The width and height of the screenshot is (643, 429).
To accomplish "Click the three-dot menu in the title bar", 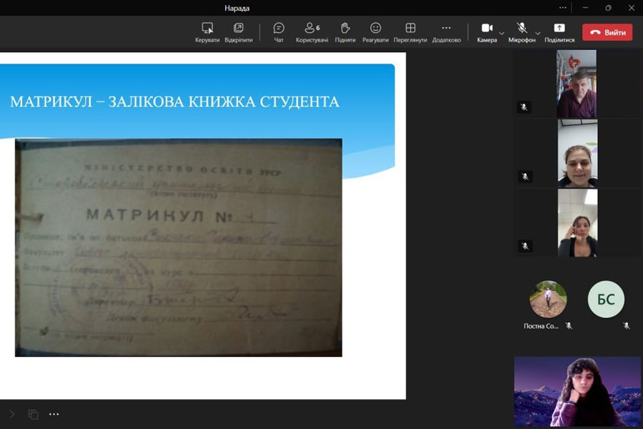I will click(x=563, y=8).
